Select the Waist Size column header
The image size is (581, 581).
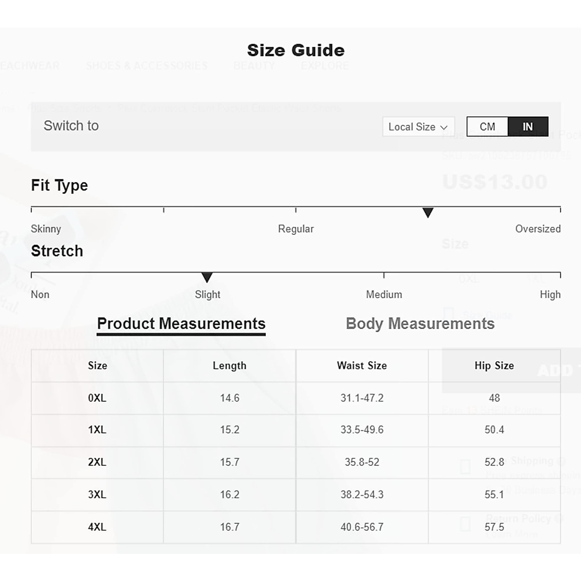point(362,366)
